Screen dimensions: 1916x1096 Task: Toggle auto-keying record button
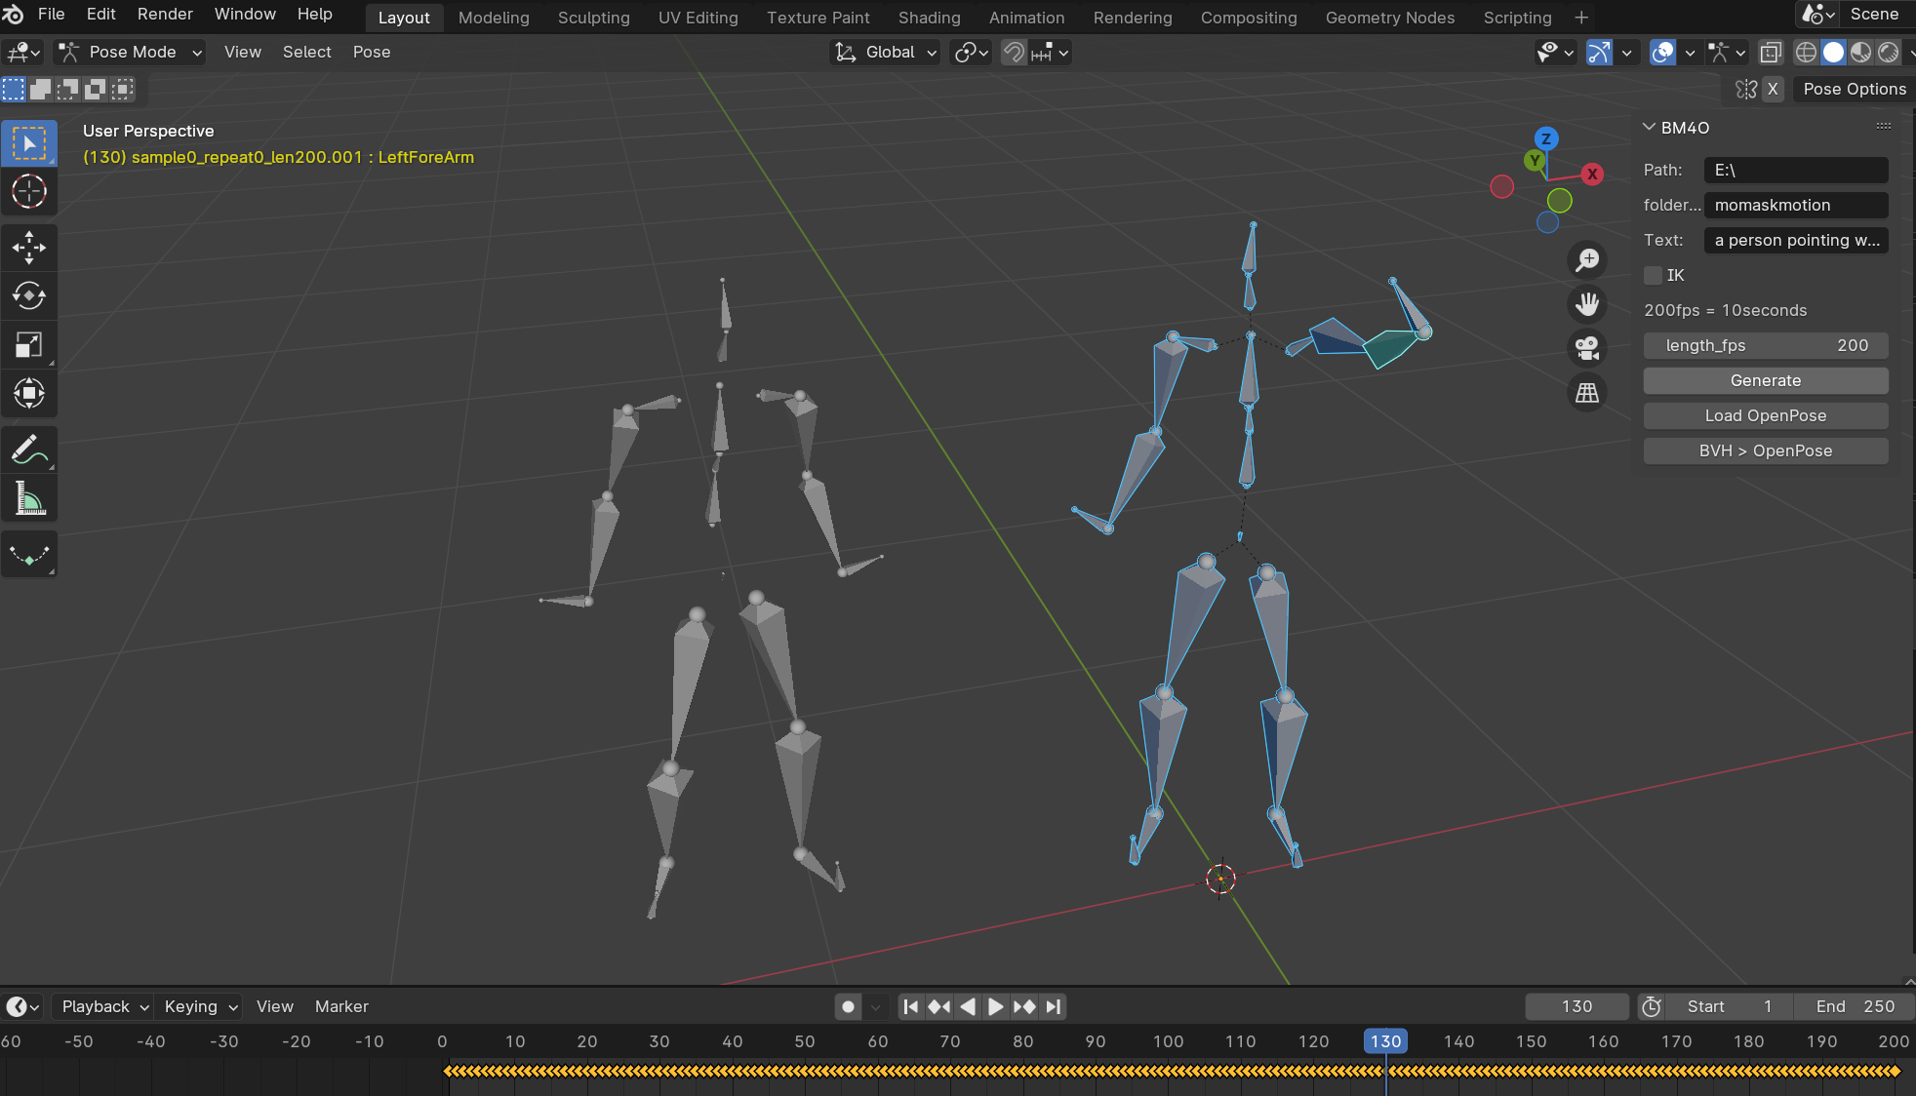coord(848,1007)
